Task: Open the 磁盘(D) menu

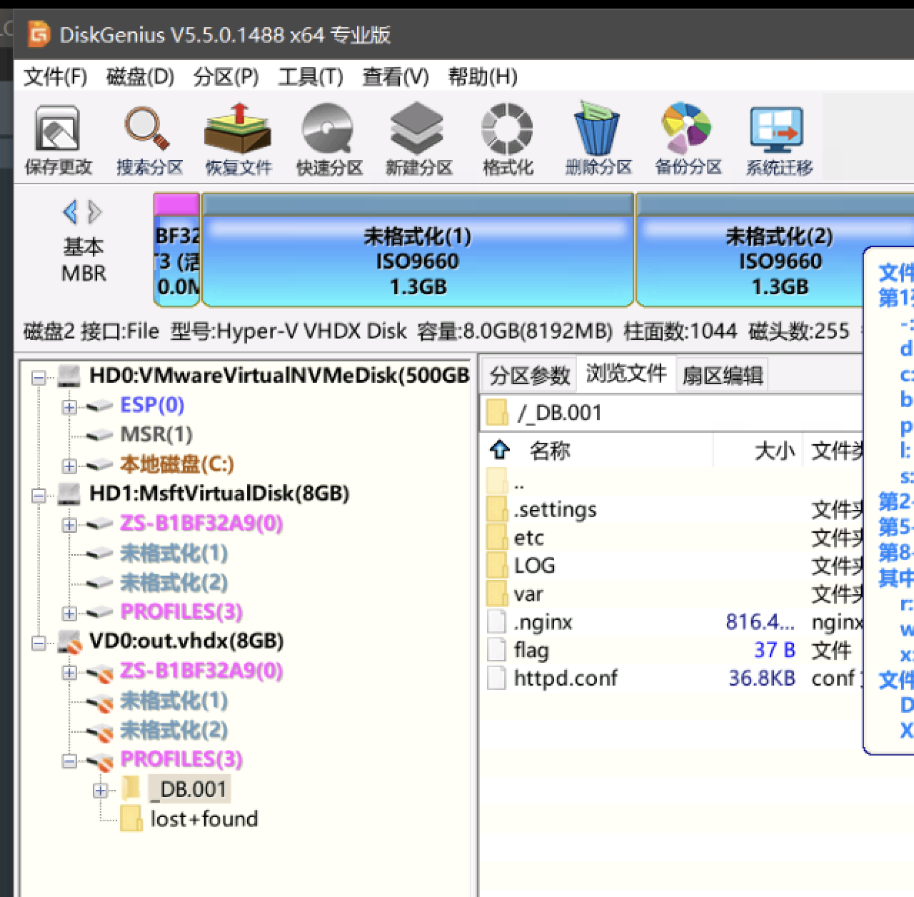Action: (x=140, y=76)
